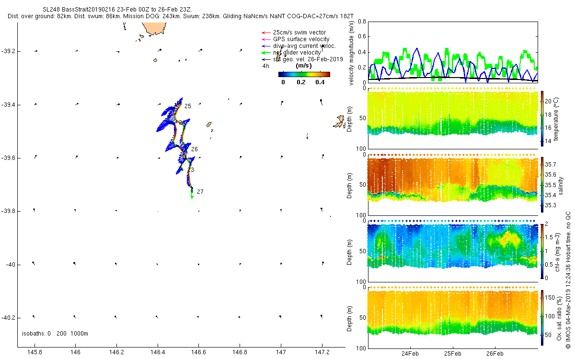575x359 pixels.
Task: Click the salinity color bar
Action: point(542,185)
